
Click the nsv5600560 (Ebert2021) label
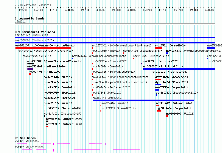[x=60, y=93]
